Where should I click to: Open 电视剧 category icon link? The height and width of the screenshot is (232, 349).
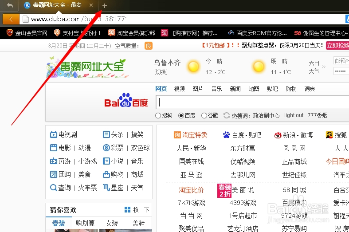pyautogui.click(x=64, y=134)
